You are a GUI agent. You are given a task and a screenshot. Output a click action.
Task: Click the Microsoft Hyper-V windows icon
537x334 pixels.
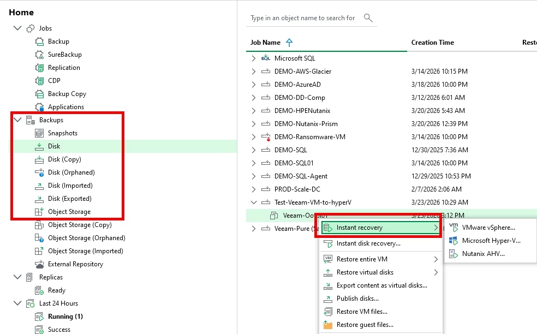coord(454,241)
